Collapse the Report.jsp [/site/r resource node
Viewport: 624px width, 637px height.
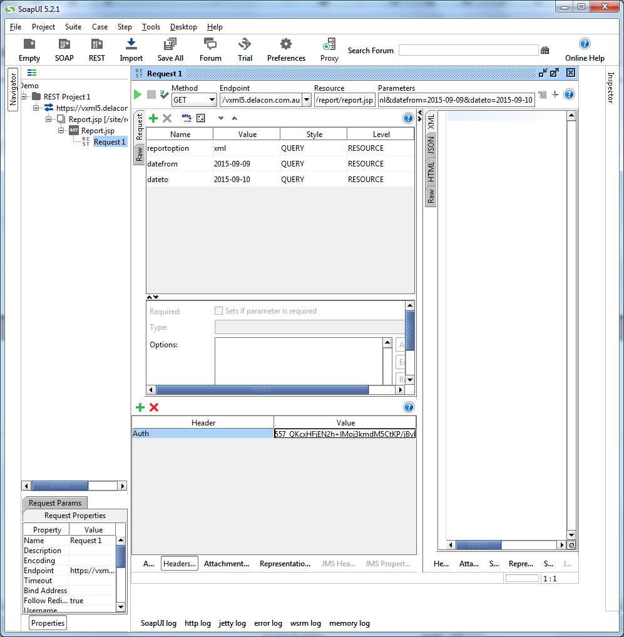[48, 120]
